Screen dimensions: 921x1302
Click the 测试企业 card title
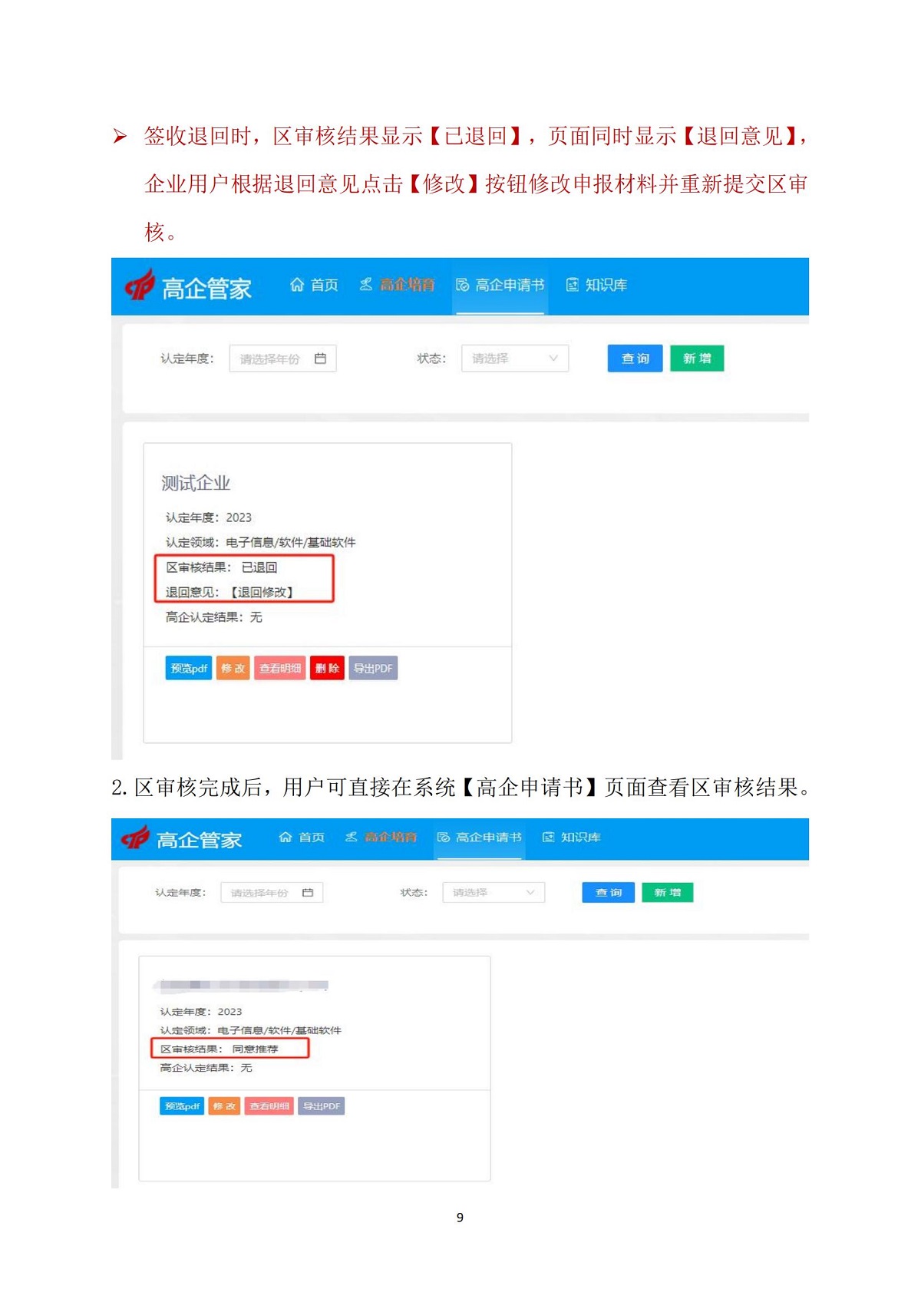pyautogui.click(x=196, y=483)
